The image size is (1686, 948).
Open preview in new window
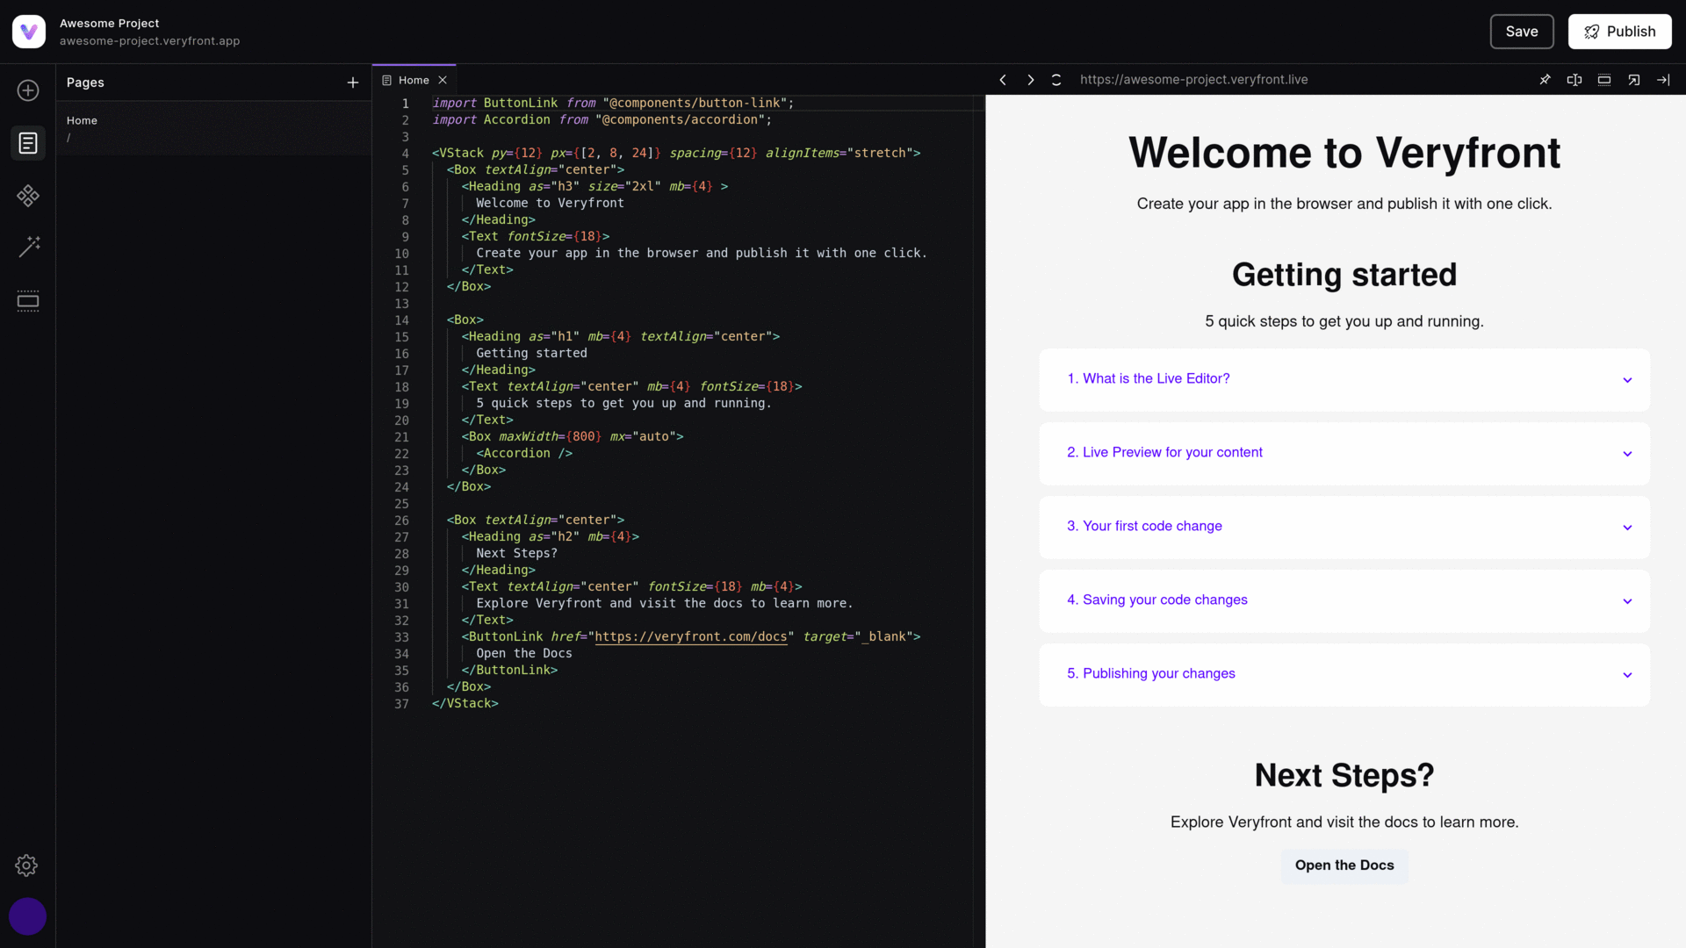tap(1634, 80)
